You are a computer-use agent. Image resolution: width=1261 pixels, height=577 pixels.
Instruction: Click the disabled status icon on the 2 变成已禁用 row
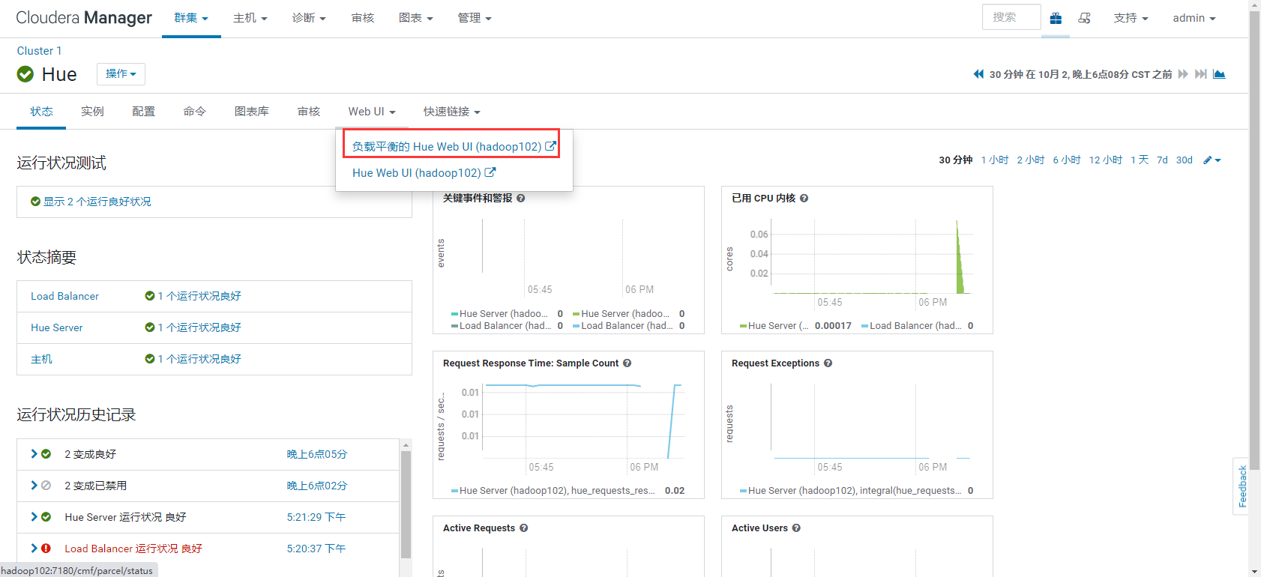click(46, 486)
